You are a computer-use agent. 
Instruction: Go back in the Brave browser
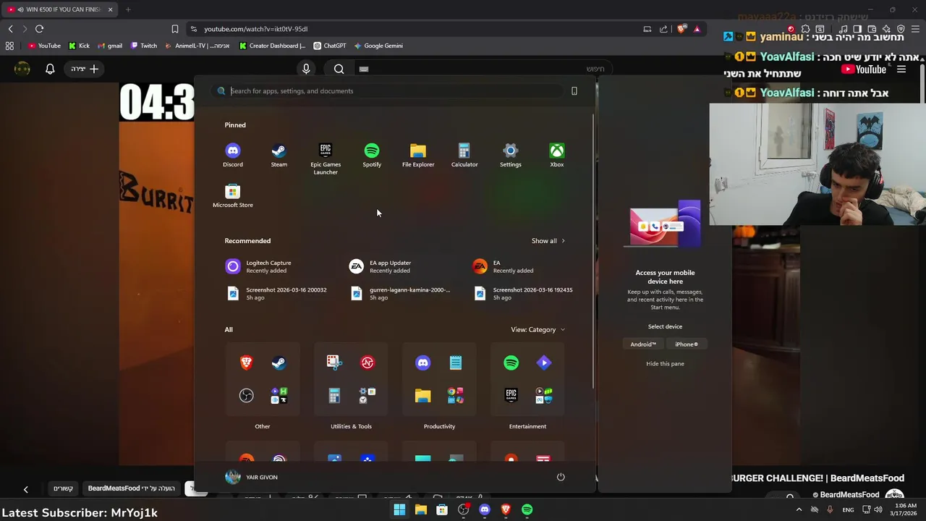[10, 29]
